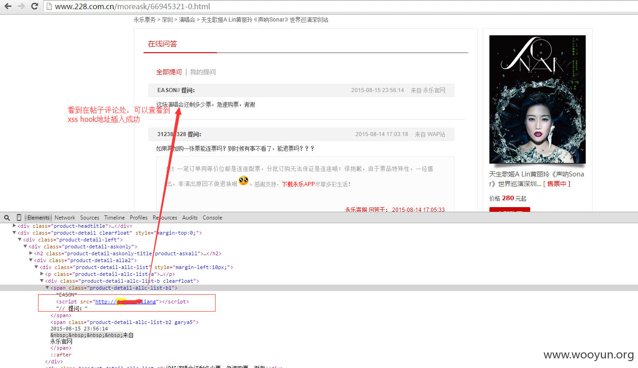Image resolution: width=638 pixels, height=368 pixels.
Task: Click the 永乐客服 回答于 reply footer
Action: (x=395, y=210)
